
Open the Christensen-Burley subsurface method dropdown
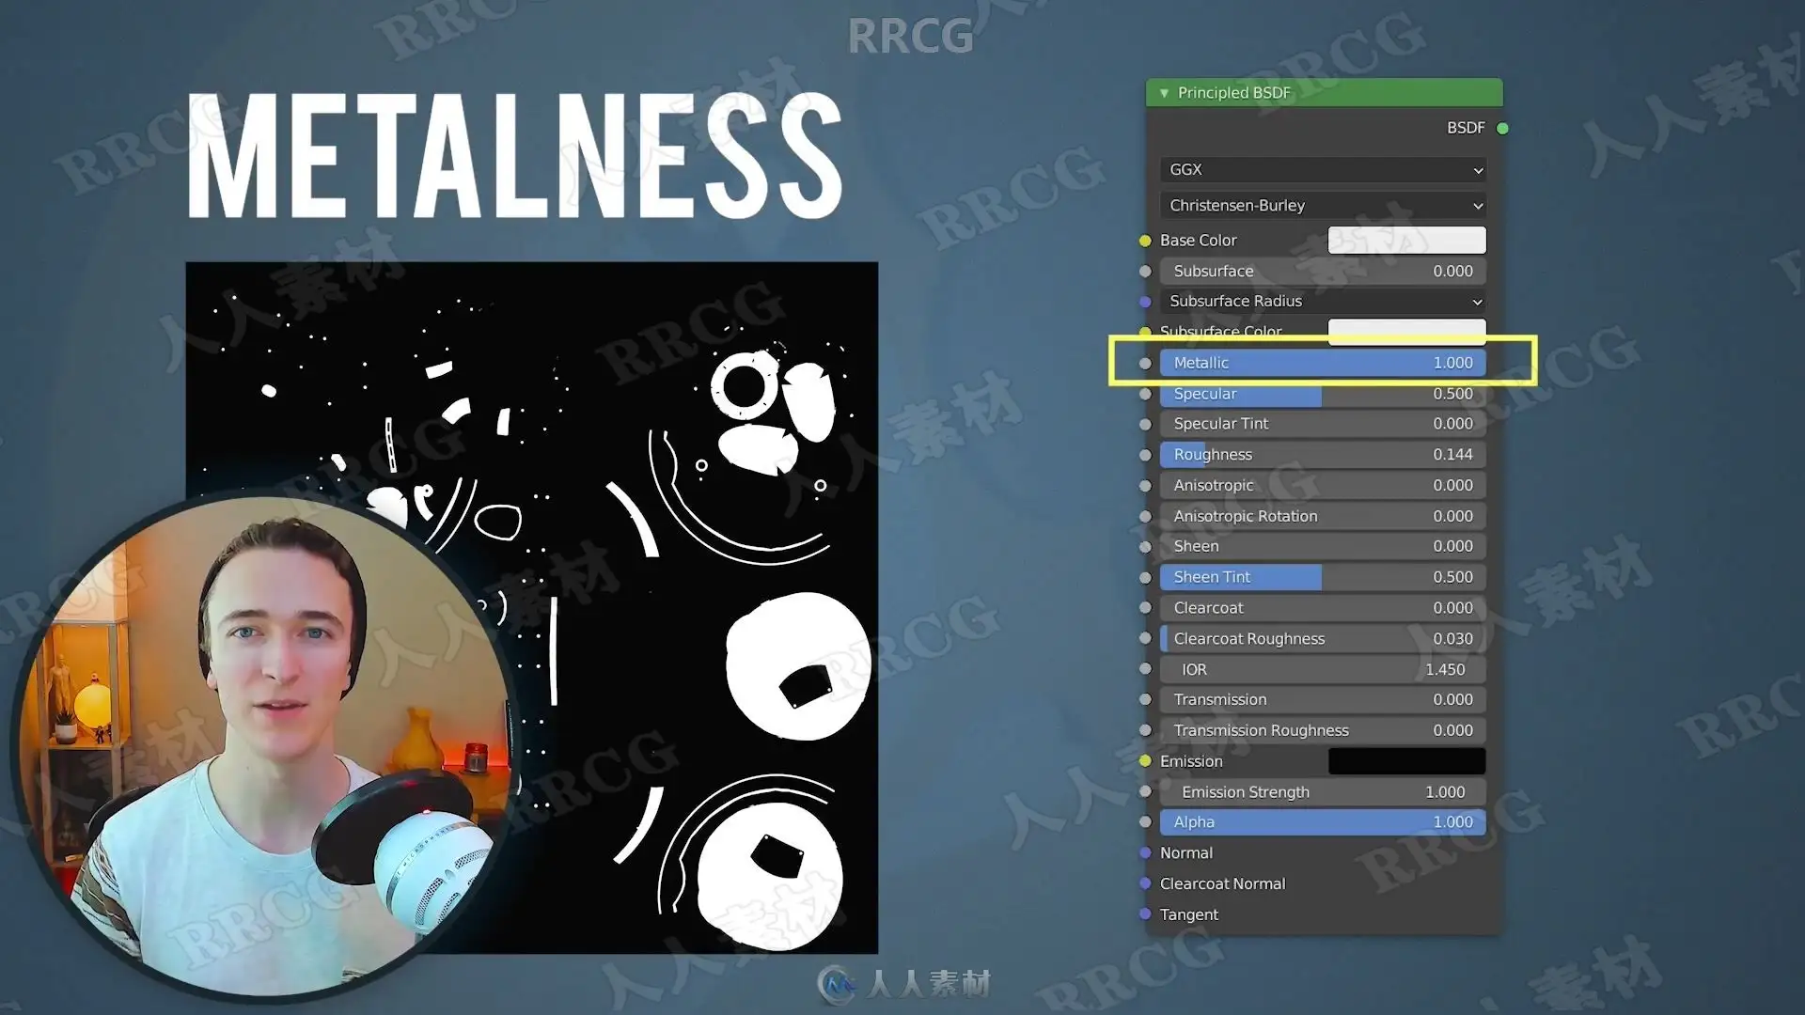tap(1323, 205)
